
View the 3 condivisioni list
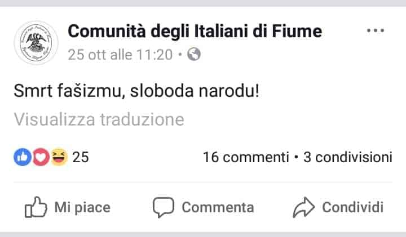348,157
